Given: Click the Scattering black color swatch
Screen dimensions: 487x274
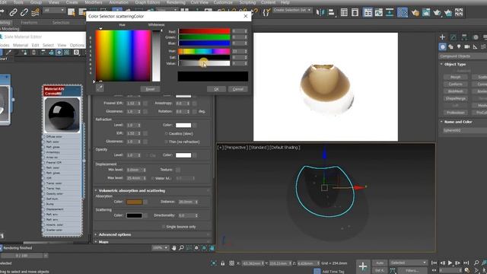Looking at the screenshot, I should click(135, 215).
